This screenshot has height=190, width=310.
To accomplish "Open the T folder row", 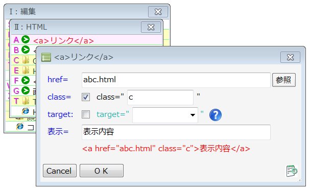I will [x=23, y=101].
